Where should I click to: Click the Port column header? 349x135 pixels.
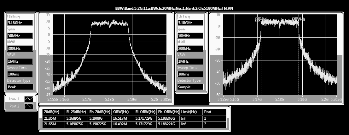(x=214, y=112)
